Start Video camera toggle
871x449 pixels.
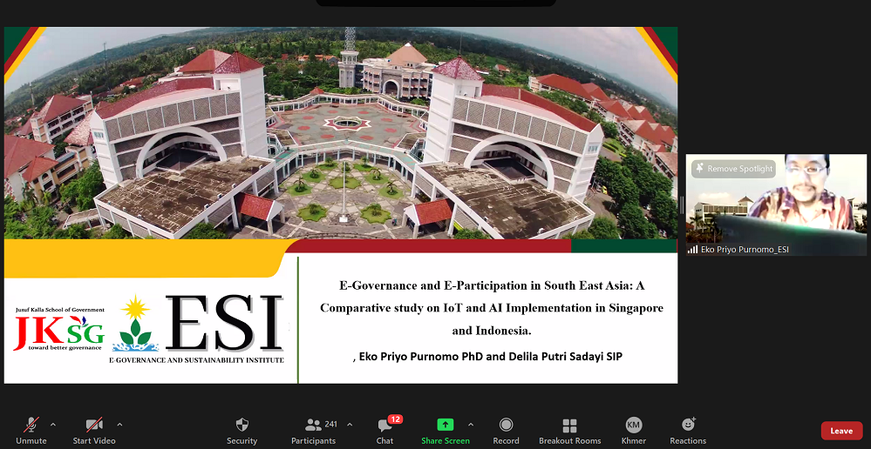tap(94, 431)
